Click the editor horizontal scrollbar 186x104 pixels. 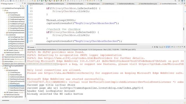[x=86, y=44]
